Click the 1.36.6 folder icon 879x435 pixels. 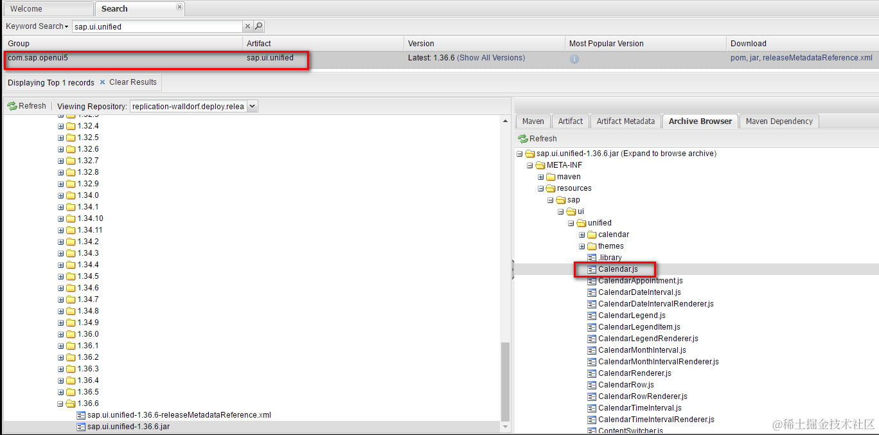[71, 404]
